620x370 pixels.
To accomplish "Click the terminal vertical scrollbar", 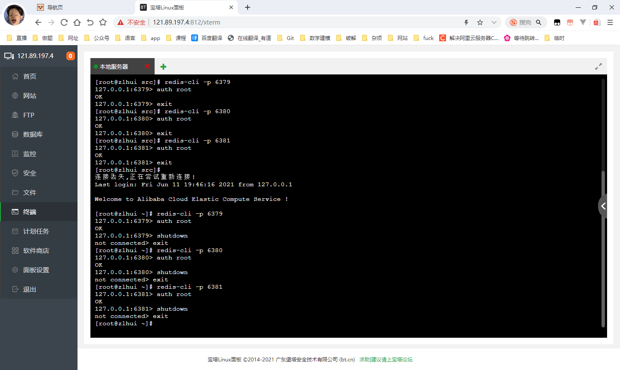I will point(603,250).
